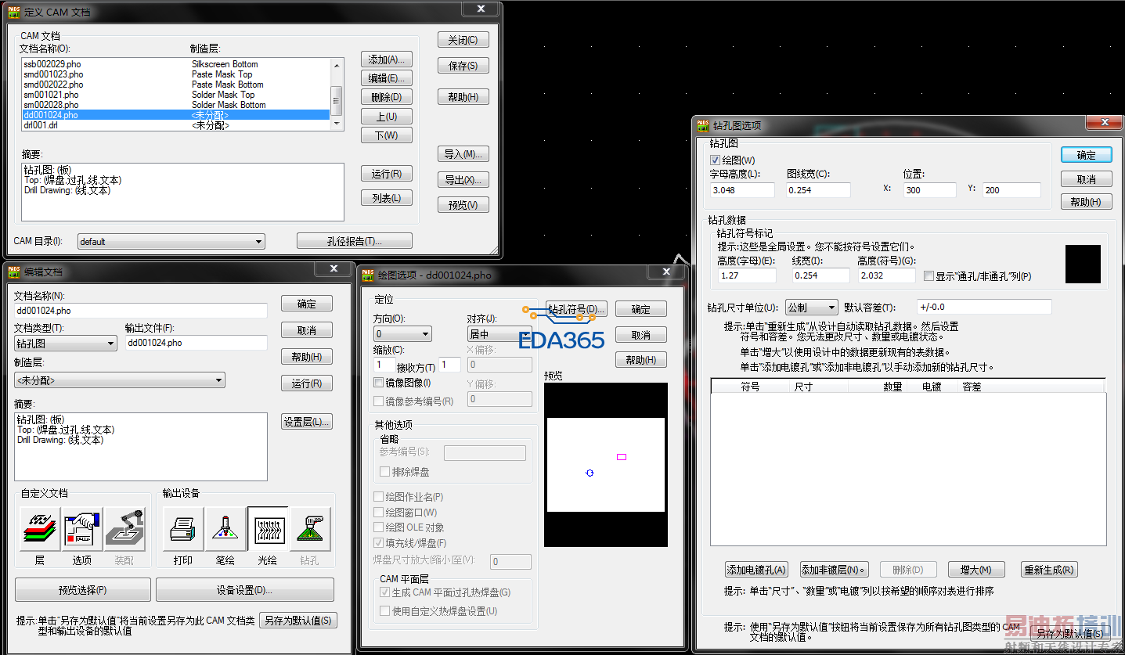Toggle the 绘图窗口(W) checkbox in 绘图选项
The image size is (1125, 655).
coord(379,513)
